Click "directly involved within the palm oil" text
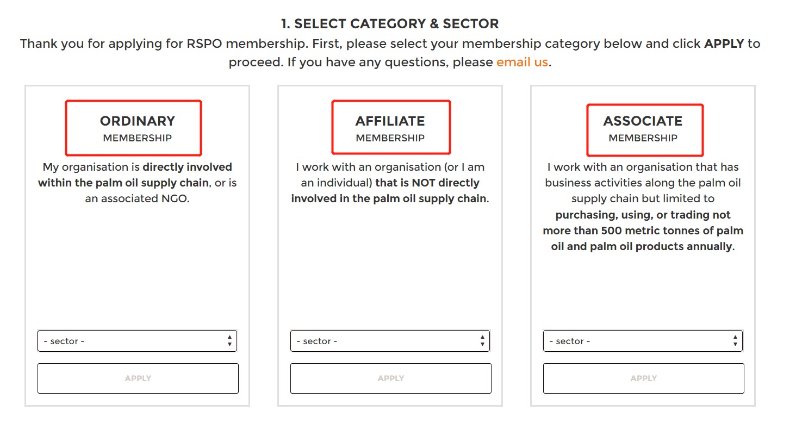This screenshot has height=423, width=796. tap(188, 167)
